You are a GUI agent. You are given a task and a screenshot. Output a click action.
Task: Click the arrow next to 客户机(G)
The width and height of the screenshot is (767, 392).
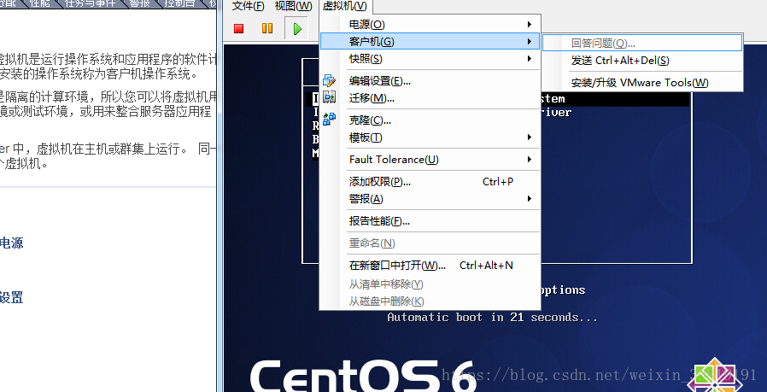pos(530,42)
